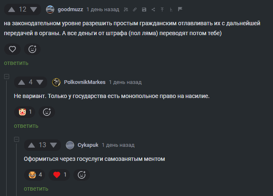Save goodmuzz's comment
The width and height of the screenshot is (273, 196).
[x=144, y=9]
